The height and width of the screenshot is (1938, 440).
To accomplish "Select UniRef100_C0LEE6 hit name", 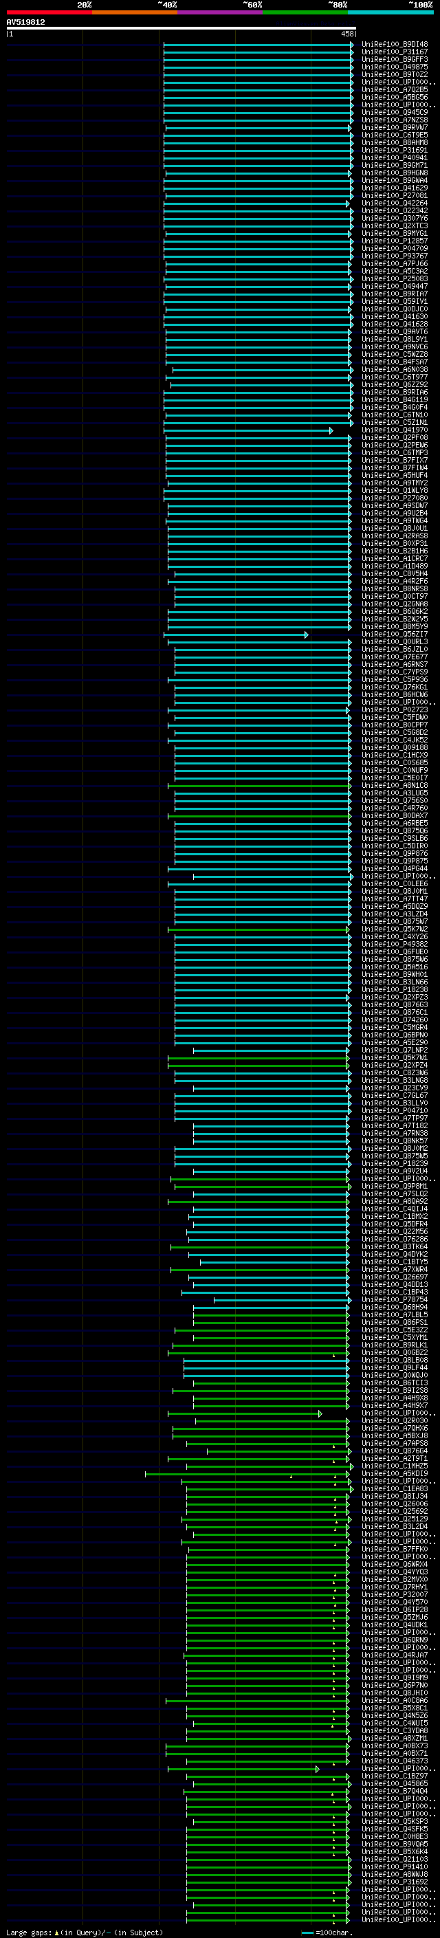I will pyautogui.click(x=395, y=884).
